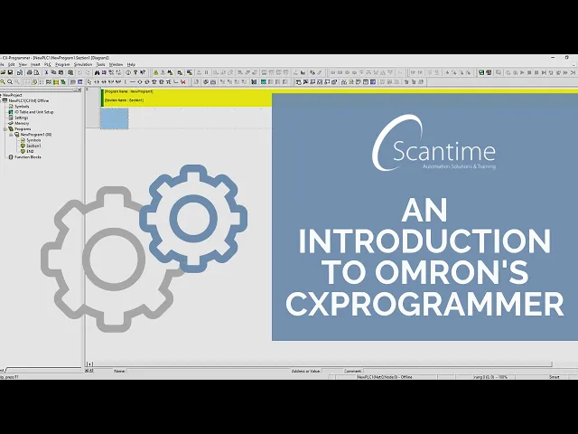Open Settings in project tree
The image size is (578, 434).
pos(22,118)
